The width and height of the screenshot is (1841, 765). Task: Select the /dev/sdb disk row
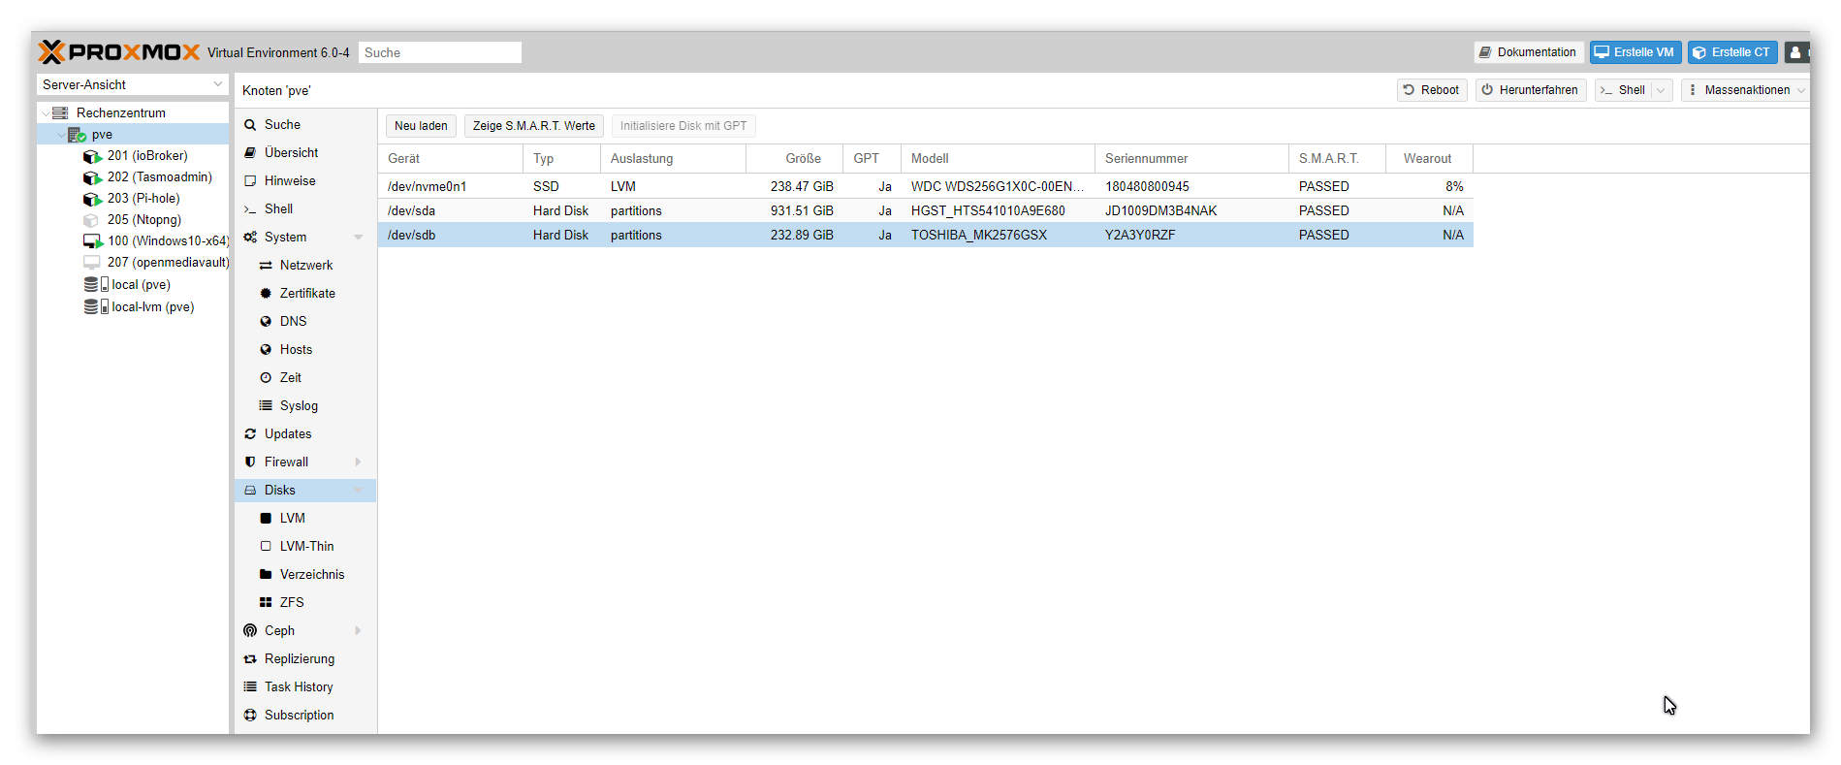pos(926,235)
